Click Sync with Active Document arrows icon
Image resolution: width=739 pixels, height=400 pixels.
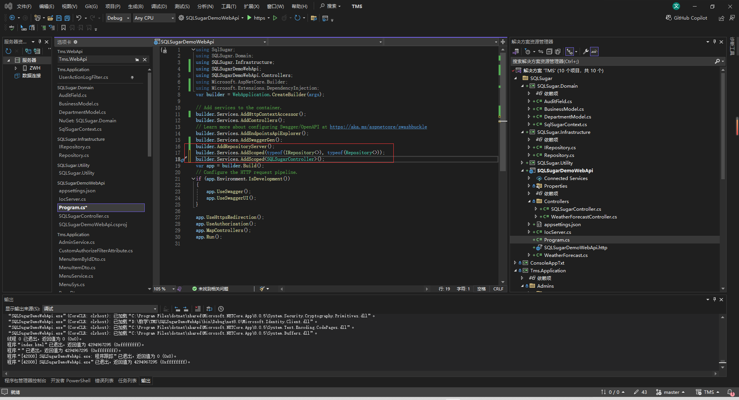tap(541, 52)
